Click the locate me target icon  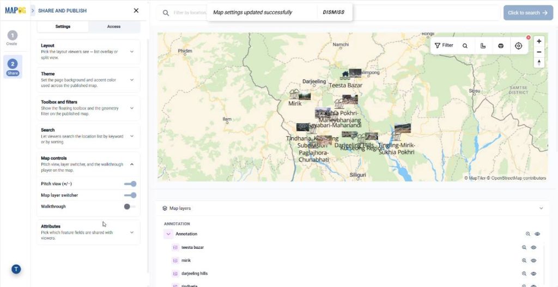point(519,46)
